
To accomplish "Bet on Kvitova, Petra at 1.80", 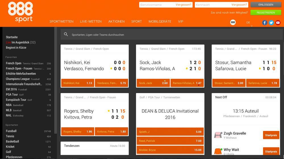I will tap(111, 132).
